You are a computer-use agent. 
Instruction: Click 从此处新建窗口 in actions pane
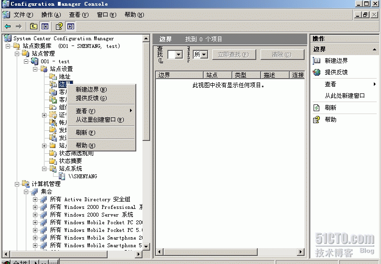[345, 96]
